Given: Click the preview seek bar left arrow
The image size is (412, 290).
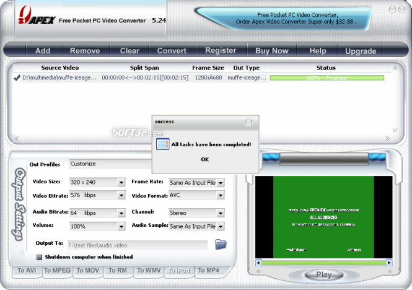Looking at the screenshot, I should pyautogui.click(x=258, y=262).
